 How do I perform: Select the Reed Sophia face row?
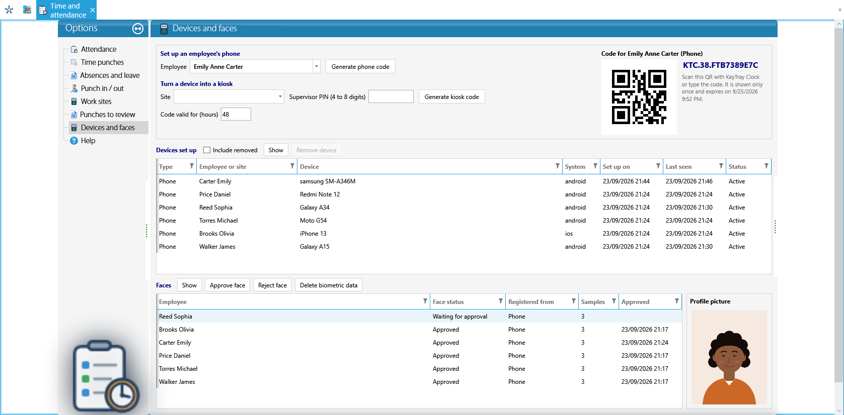(x=419, y=317)
